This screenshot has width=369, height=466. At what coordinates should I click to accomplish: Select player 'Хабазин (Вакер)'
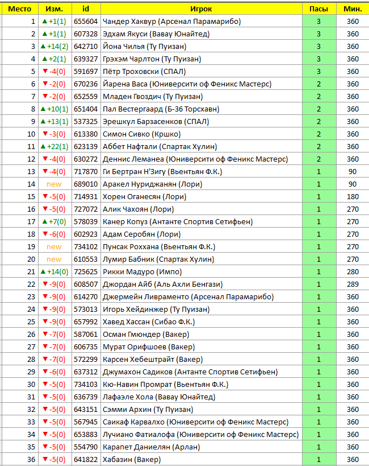point(132,460)
